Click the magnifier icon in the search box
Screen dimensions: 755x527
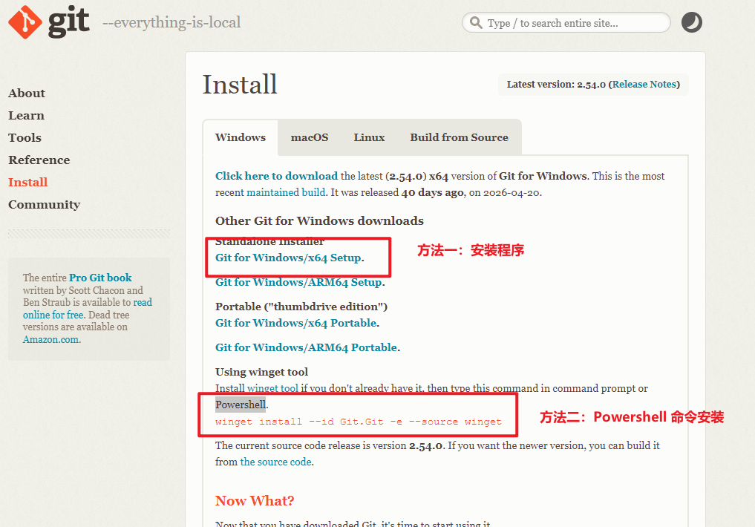(476, 22)
